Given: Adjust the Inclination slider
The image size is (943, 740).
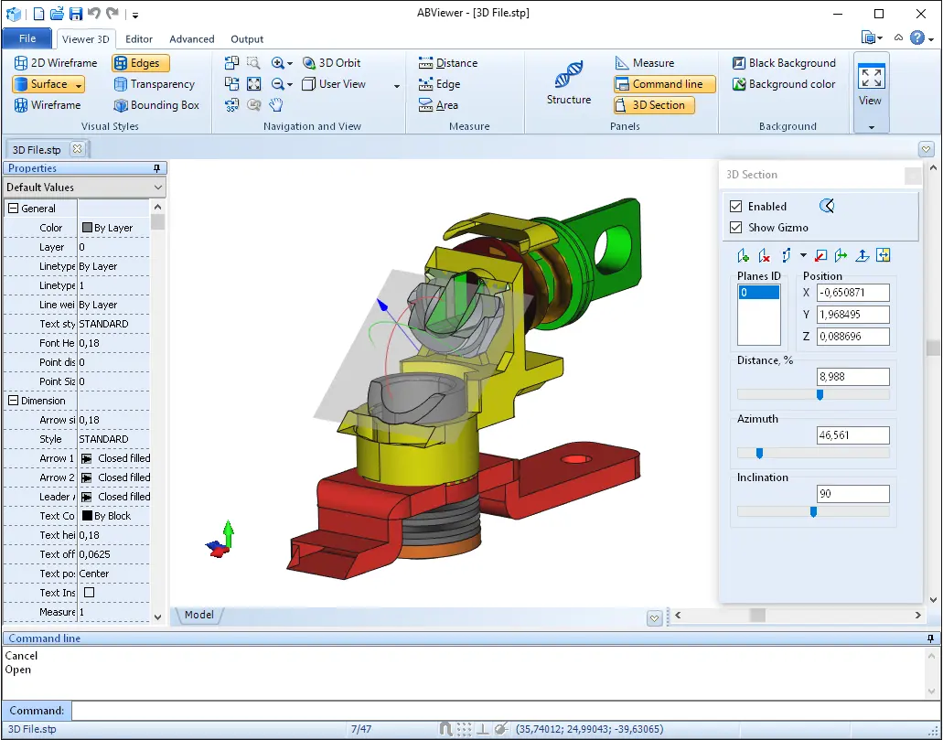Looking at the screenshot, I should [814, 512].
